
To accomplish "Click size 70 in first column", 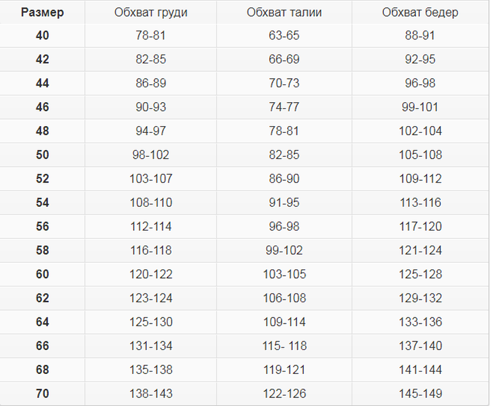I will click(42, 394).
